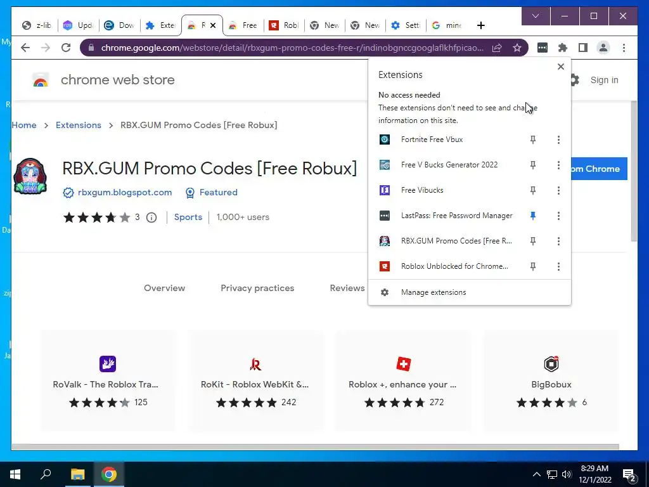Pin Free V Bucks Generator 2022 extension
The width and height of the screenshot is (649, 487).
tap(533, 165)
